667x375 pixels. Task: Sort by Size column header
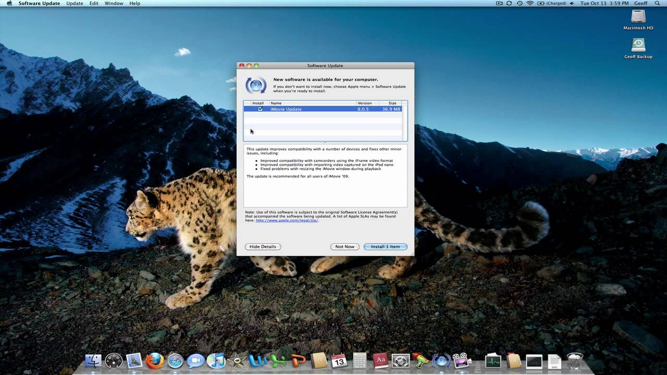390,103
